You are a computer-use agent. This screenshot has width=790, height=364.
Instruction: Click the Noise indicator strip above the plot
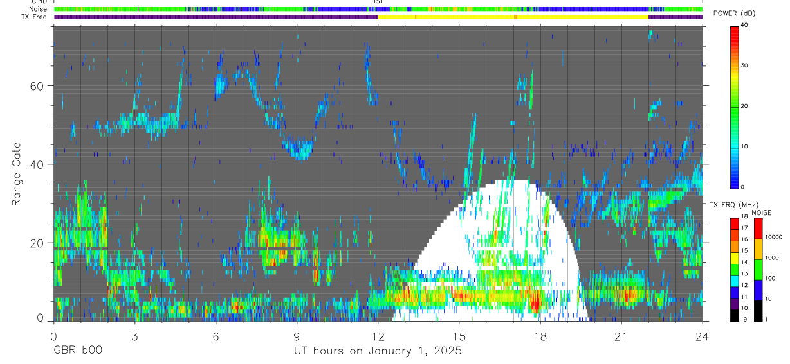tap(378, 9)
